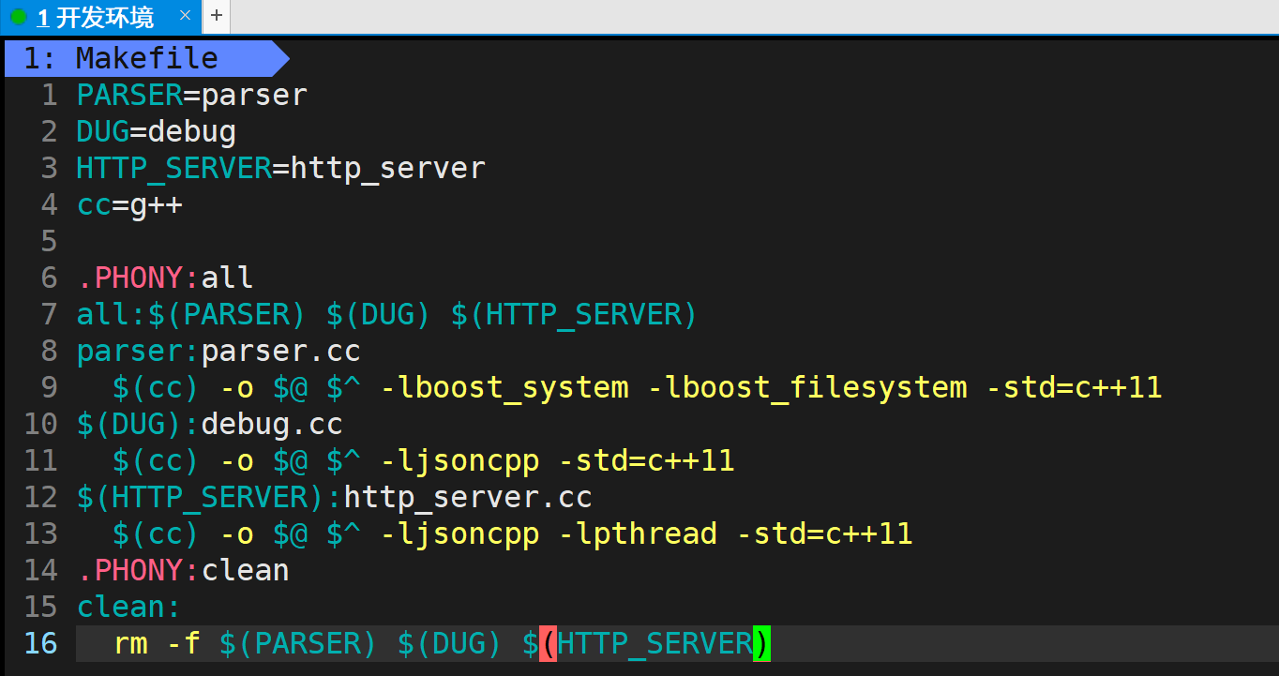Click rm -f command on line 16
Image resolution: width=1279 pixels, height=676 pixels.
(x=157, y=643)
